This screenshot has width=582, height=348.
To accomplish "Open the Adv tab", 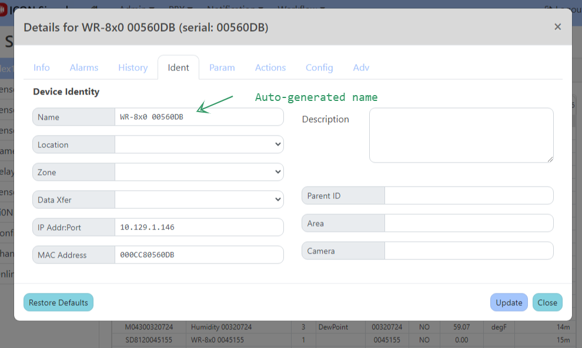I will tap(361, 67).
